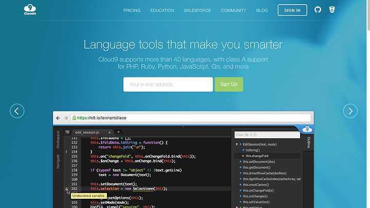
Task: Collapse EditSession(text, mode) outline node
Action: [x=237, y=144]
